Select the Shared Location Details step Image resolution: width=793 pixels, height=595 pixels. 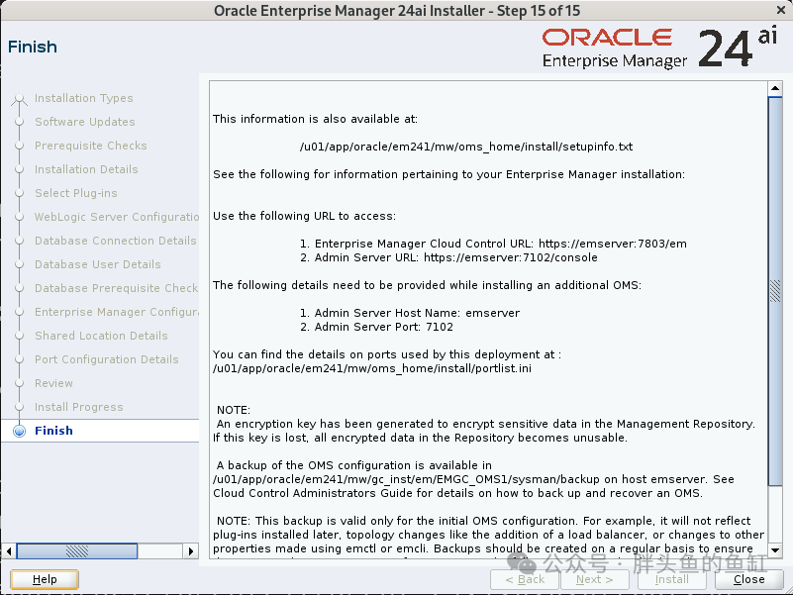101,336
